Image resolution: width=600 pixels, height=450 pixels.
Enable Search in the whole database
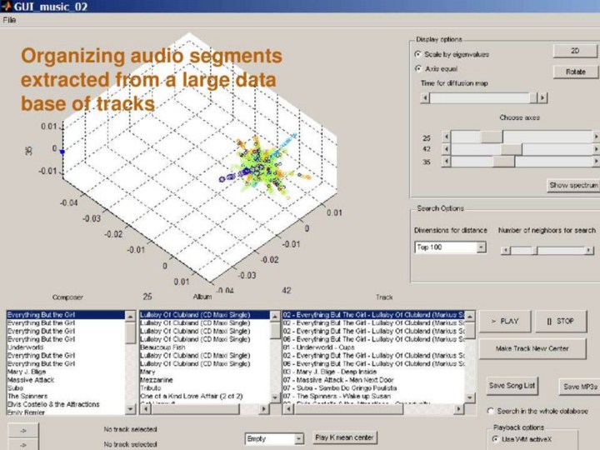point(492,412)
